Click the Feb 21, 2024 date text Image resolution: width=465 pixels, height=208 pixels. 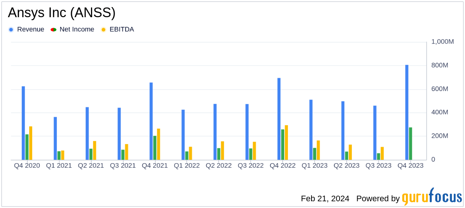tap(325, 199)
